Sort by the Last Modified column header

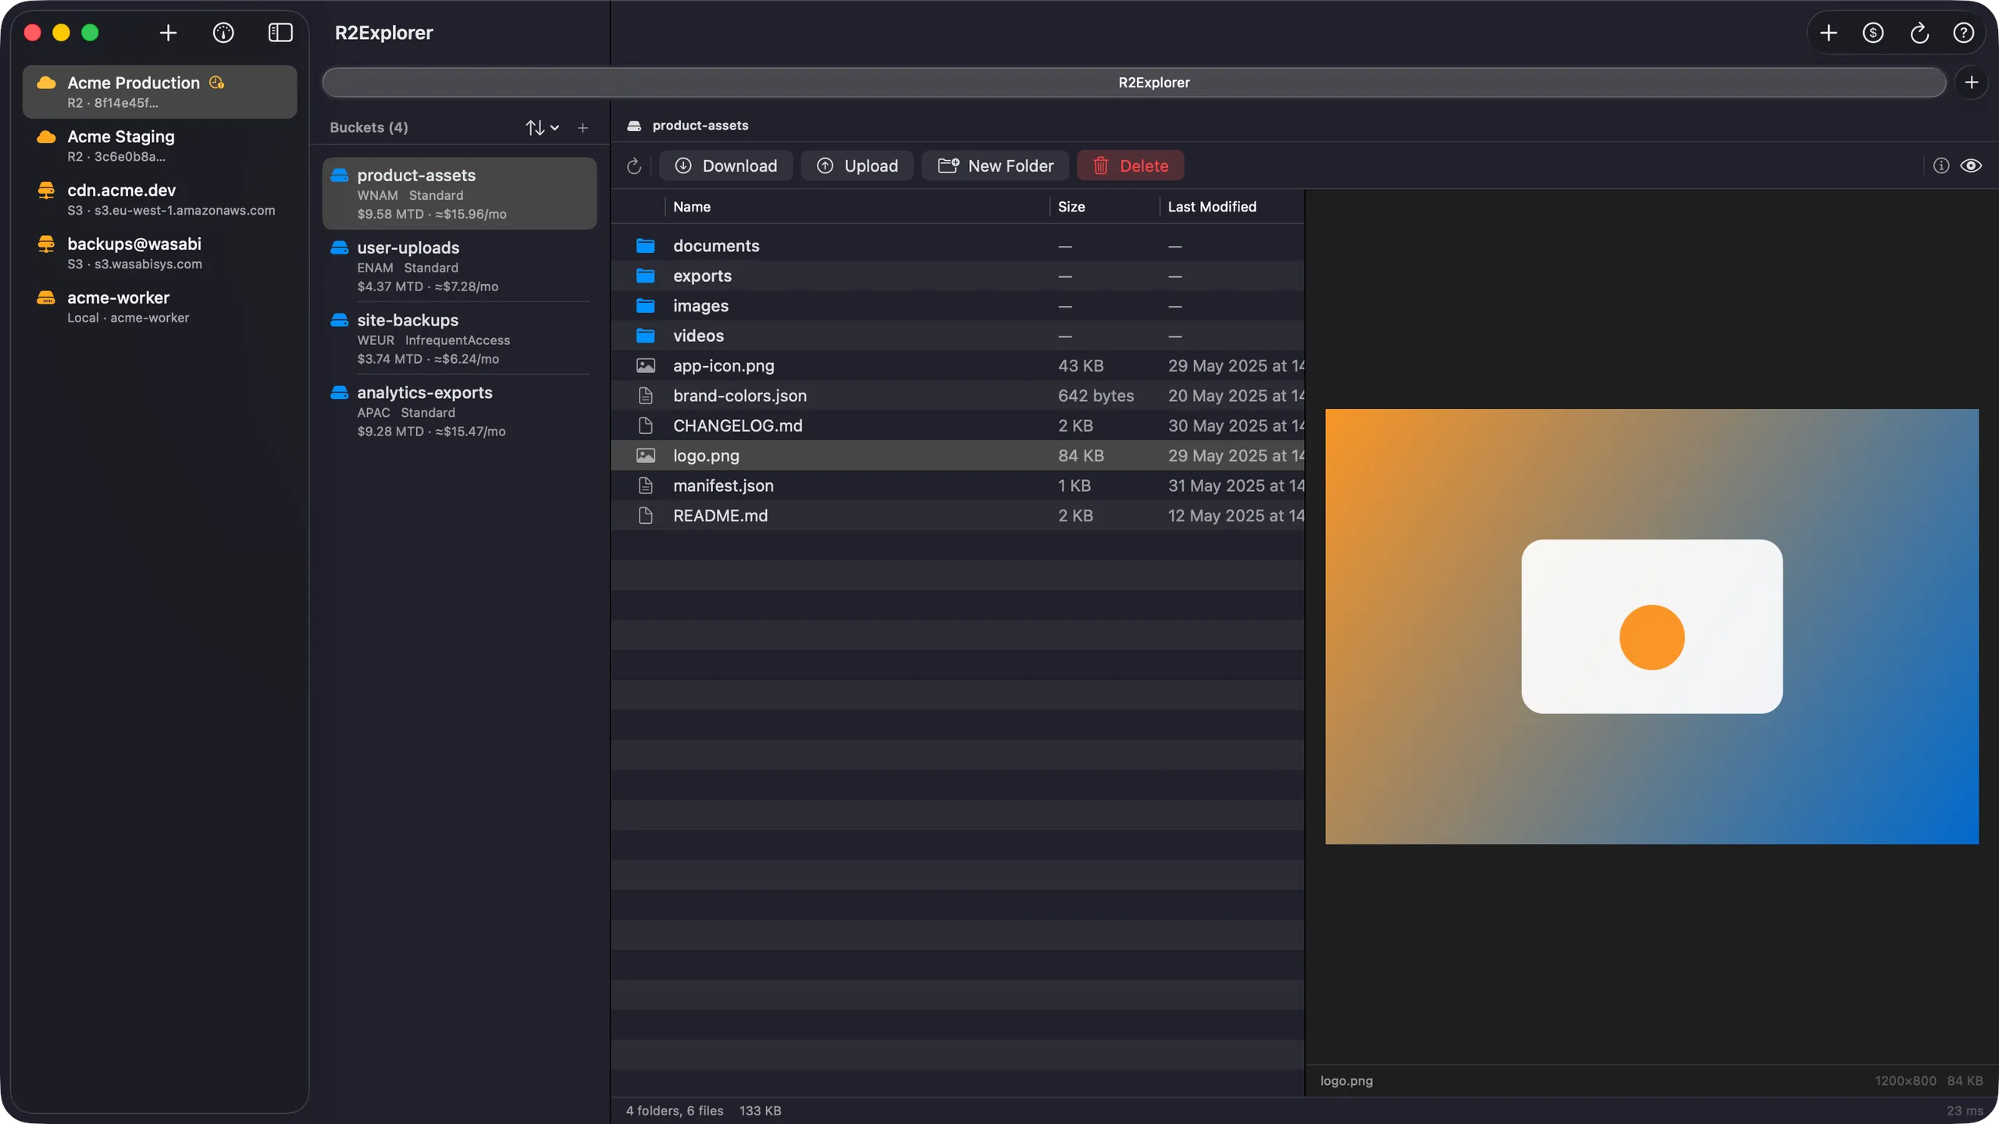pyautogui.click(x=1232, y=207)
